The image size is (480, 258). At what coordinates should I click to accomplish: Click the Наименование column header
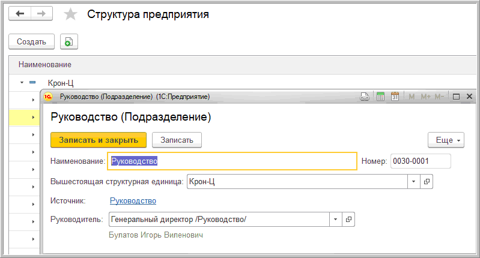click(45, 64)
